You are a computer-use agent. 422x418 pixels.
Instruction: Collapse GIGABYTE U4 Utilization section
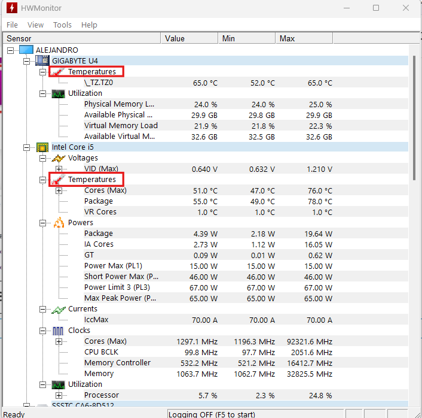point(42,93)
